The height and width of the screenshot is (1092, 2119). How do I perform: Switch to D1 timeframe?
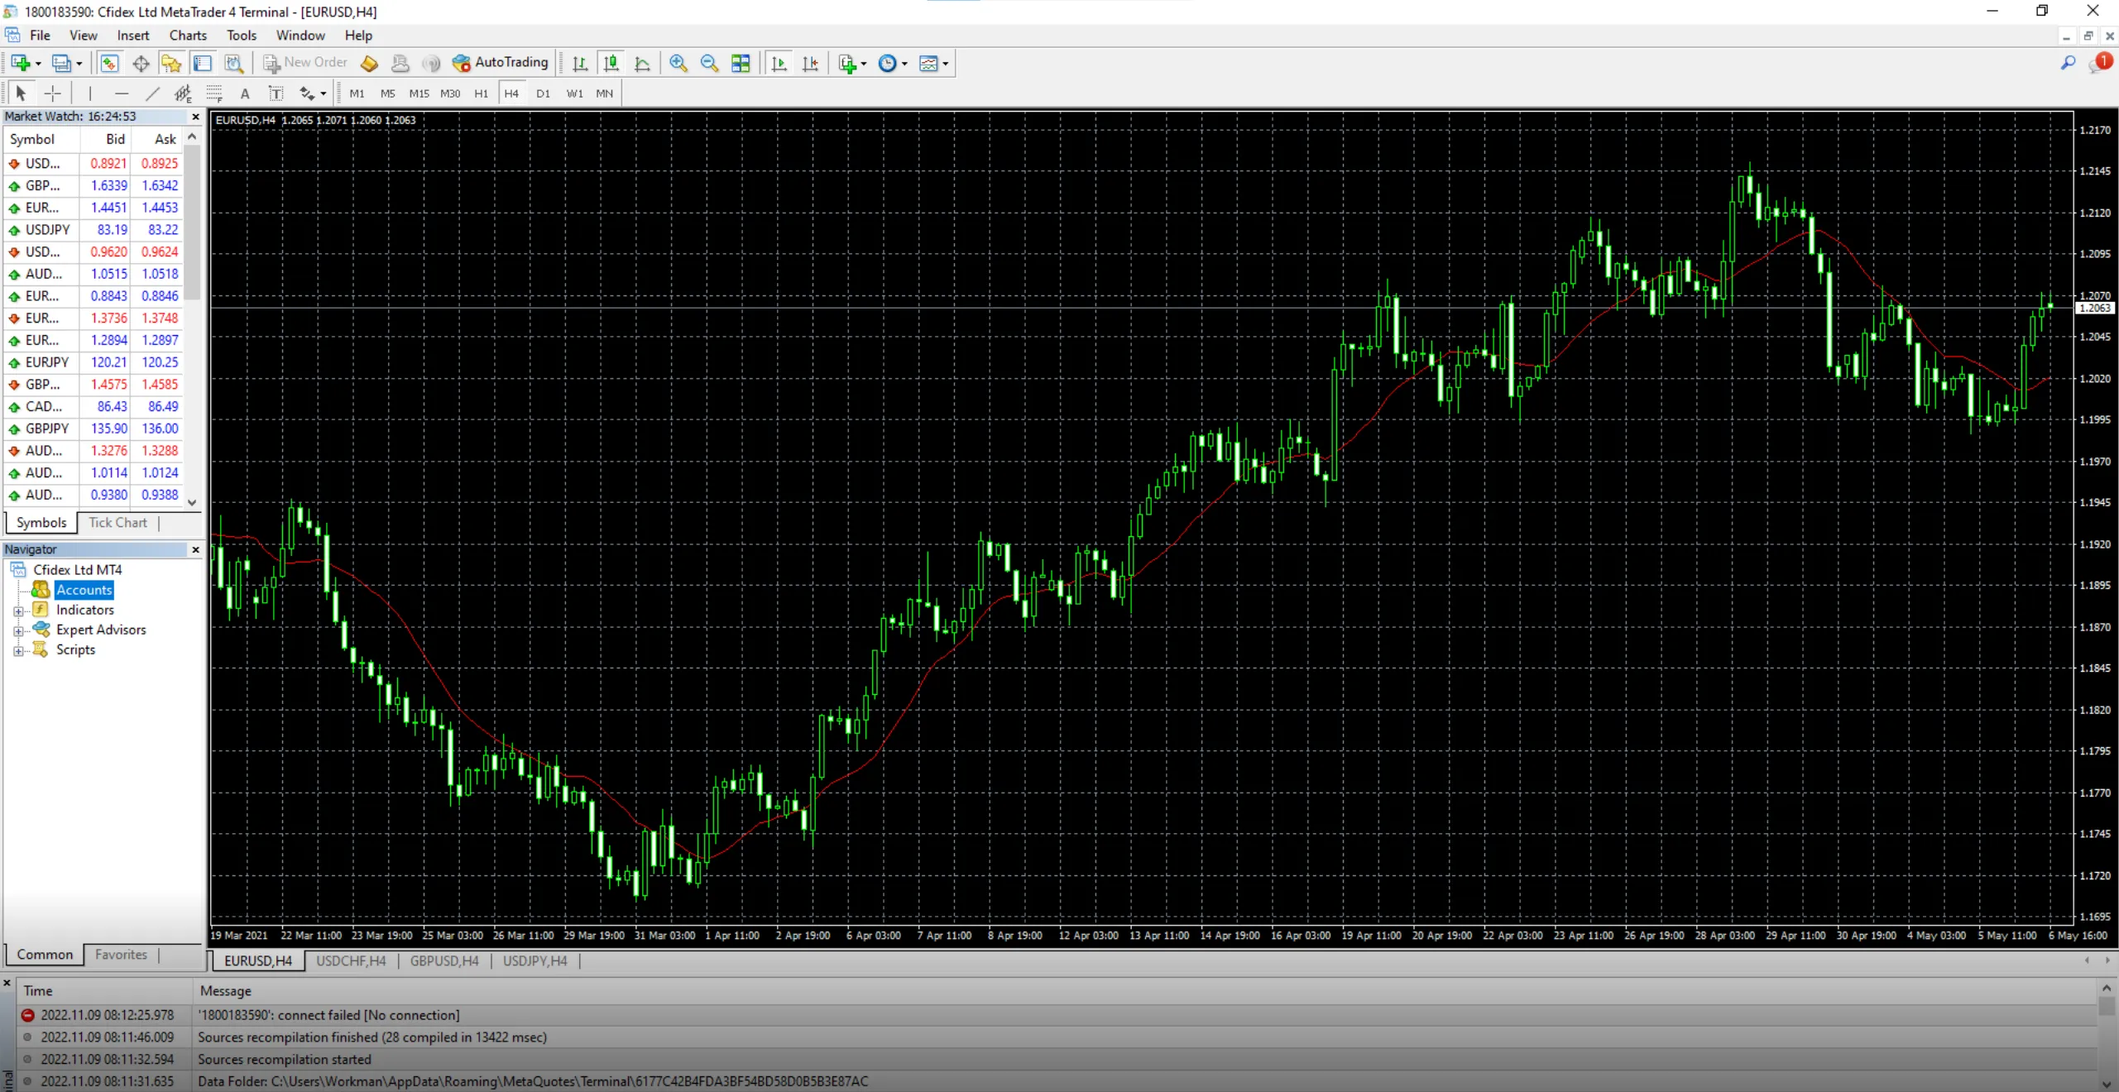coord(543,93)
